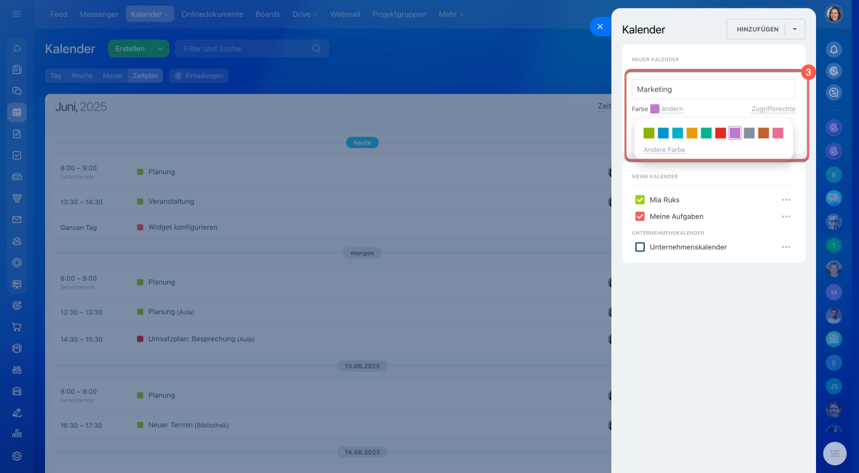The image size is (859, 473).
Task: Open the robot icon in left sidebar
Action: 17,370
